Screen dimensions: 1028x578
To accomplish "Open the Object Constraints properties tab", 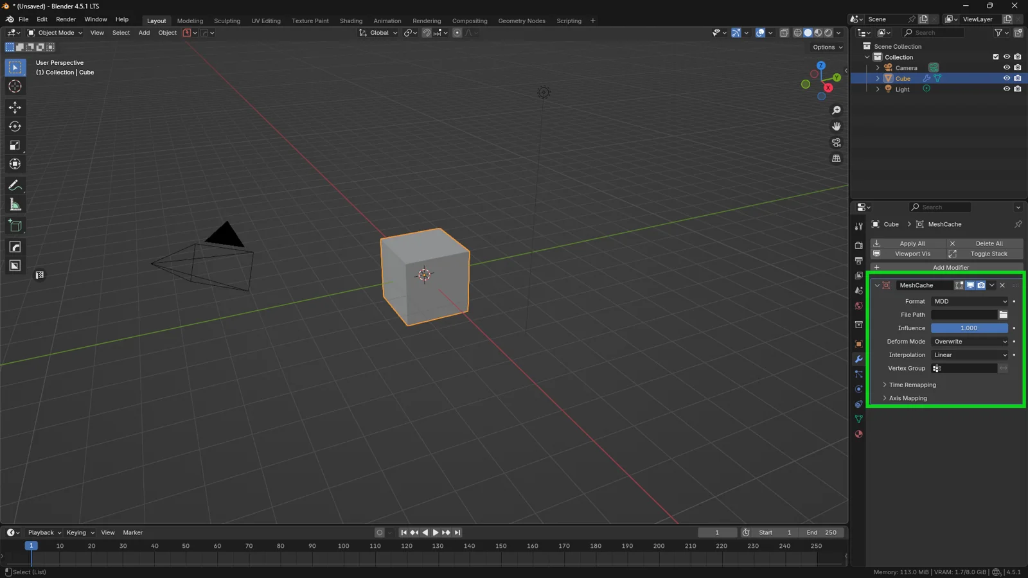I will [x=858, y=404].
